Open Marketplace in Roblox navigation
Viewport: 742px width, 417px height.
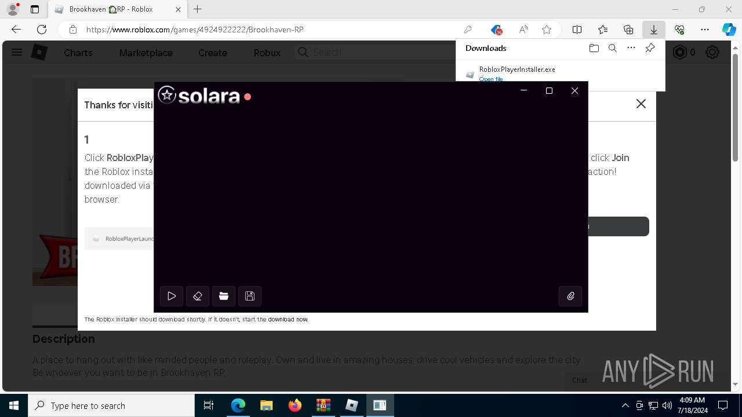click(x=146, y=53)
